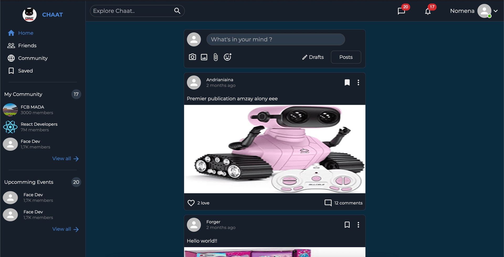
Task: Focus the Explore Chaat search field
Action: coord(137,11)
